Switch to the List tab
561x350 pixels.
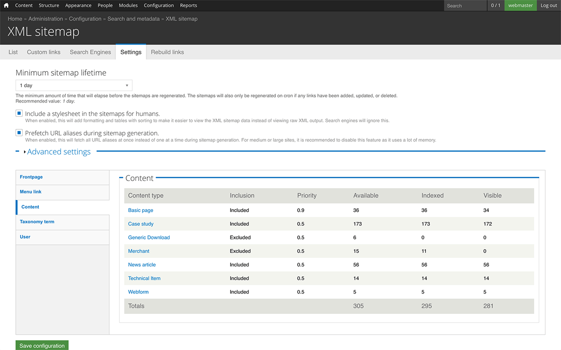point(13,52)
